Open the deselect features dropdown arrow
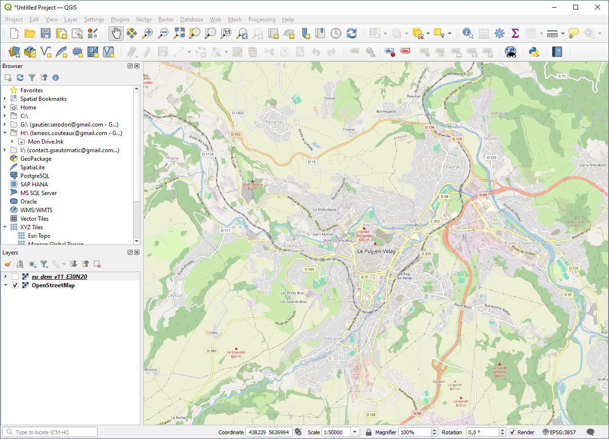 click(x=428, y=33)
